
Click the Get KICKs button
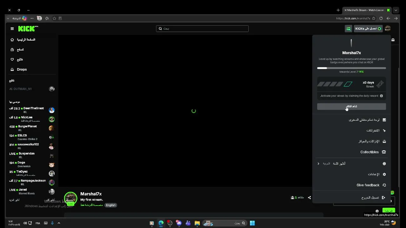click(368, 28)
